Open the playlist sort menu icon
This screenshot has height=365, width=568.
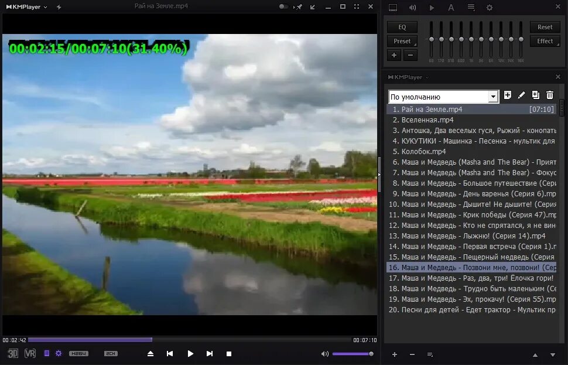pyautogui.click(x=430, y=354)
